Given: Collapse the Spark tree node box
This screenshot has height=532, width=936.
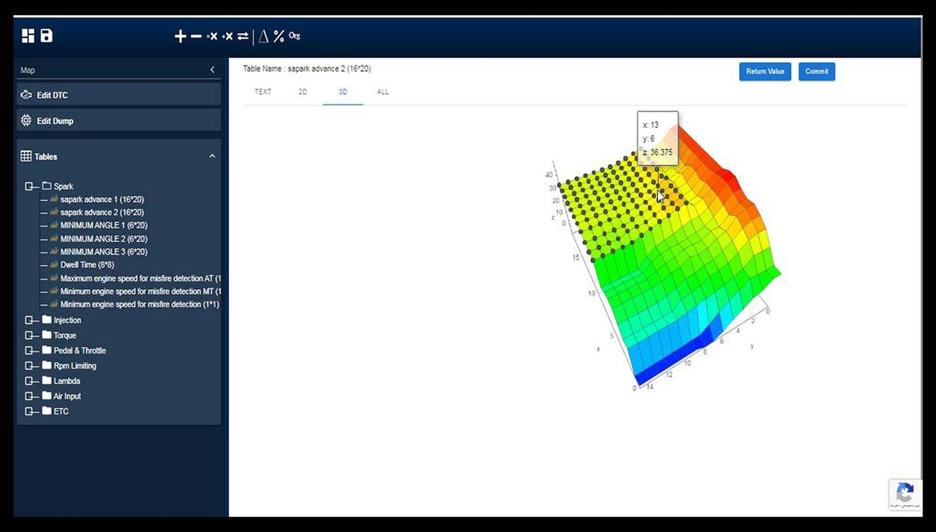Looking at the screenshot, I should [28, 186].
